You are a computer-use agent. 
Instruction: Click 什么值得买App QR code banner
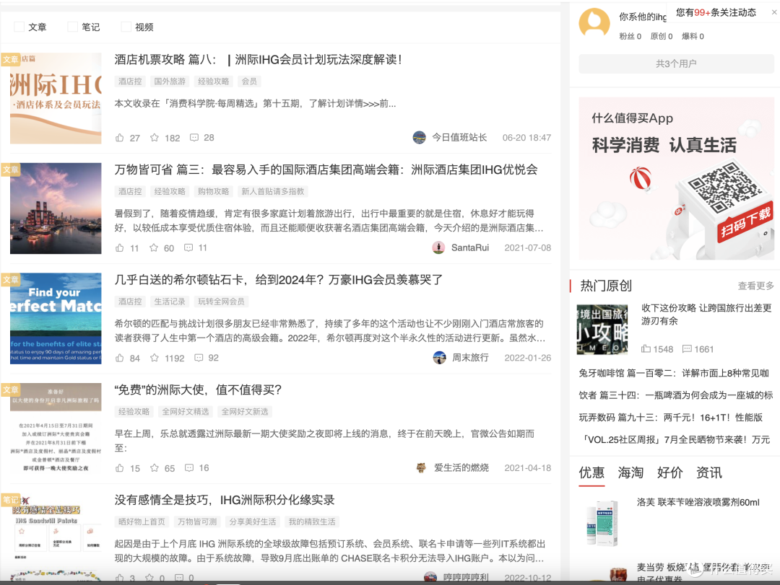(676, 178)
